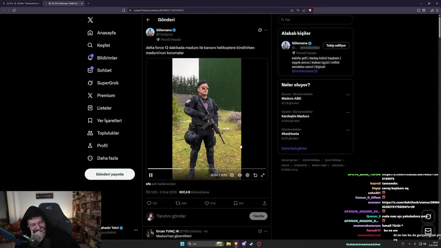Screen dimensions: 441x248
Task: Close the Sülemana tab
Action: (82, 3)
